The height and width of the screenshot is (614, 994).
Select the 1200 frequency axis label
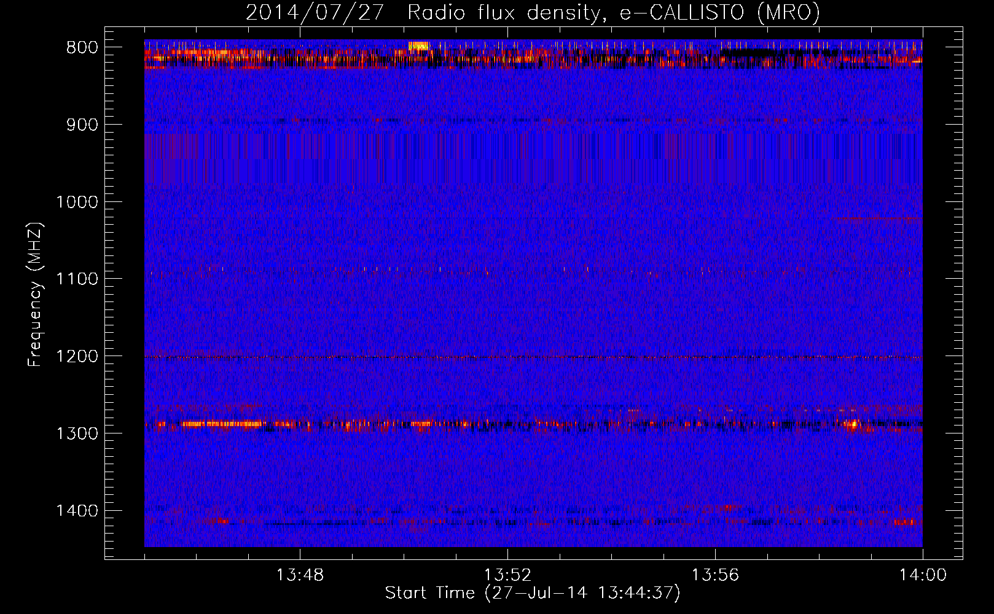click(x=77, y=356)
